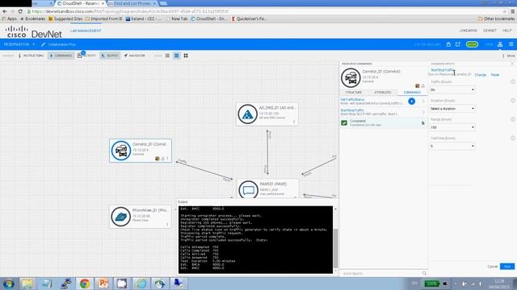This screenshot has height=290, width=517.
Task: Open the More options menu
Action: (508, 56)
